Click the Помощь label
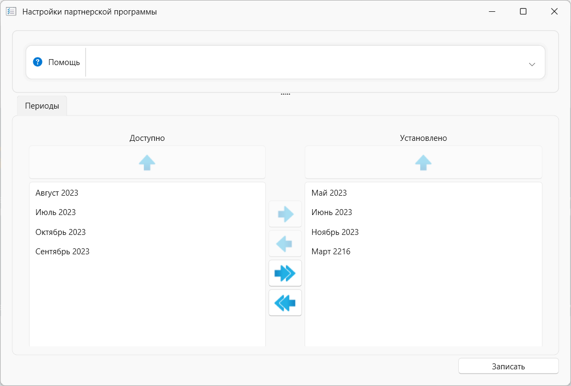The width and height of the screenshot is (571, 386). [64, 62]
